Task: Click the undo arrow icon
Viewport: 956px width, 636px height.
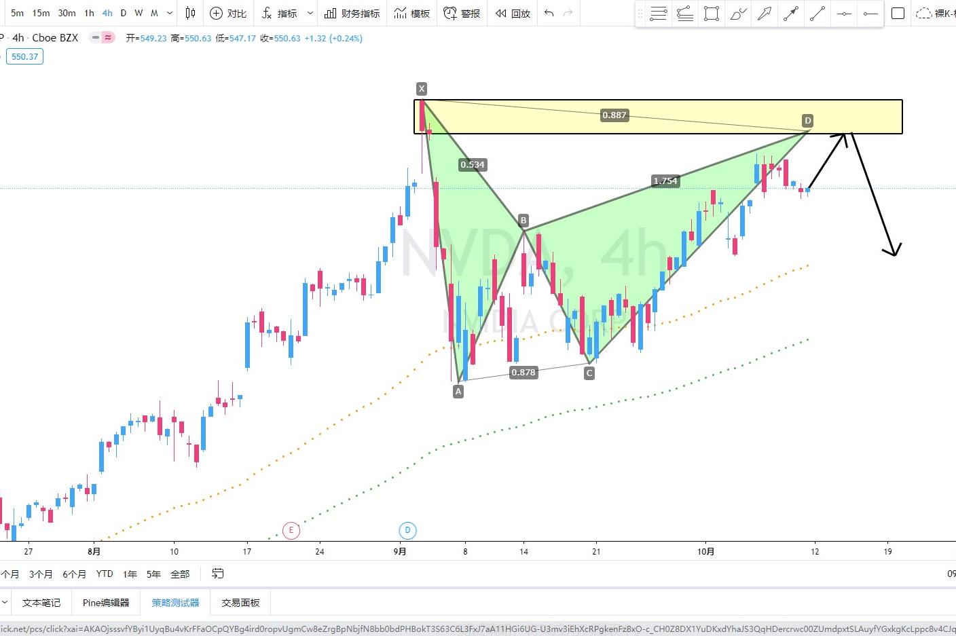Action: pyautogui.click(x=549, y=13)
